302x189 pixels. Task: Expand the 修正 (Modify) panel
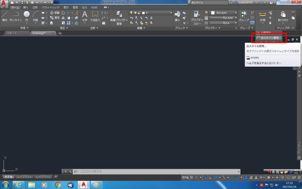(64, 28)
